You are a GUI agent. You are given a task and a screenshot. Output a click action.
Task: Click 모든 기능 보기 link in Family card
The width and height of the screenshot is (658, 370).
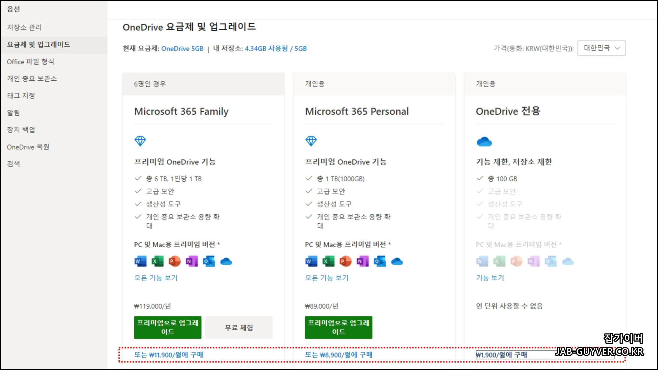[x=156, y=278]
